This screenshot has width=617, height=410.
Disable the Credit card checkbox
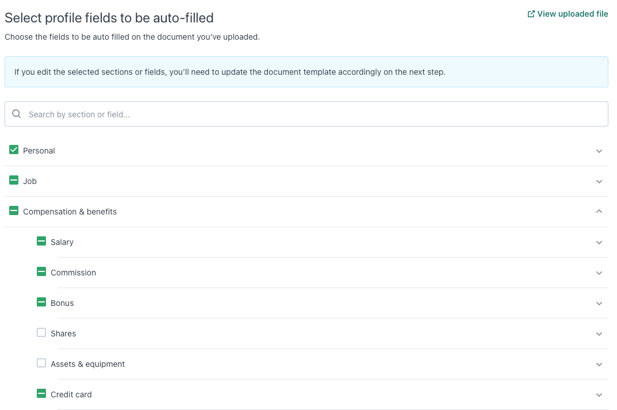[x=41, y=393]
